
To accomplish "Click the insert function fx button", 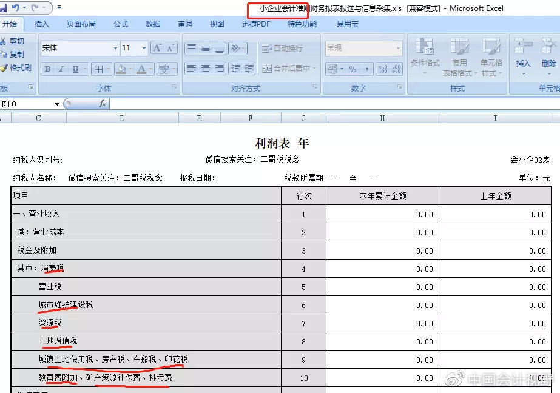I will pos(103,104).
